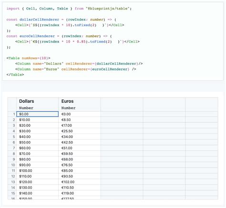
Task: Click row header number 9
Action: [12, 159]
